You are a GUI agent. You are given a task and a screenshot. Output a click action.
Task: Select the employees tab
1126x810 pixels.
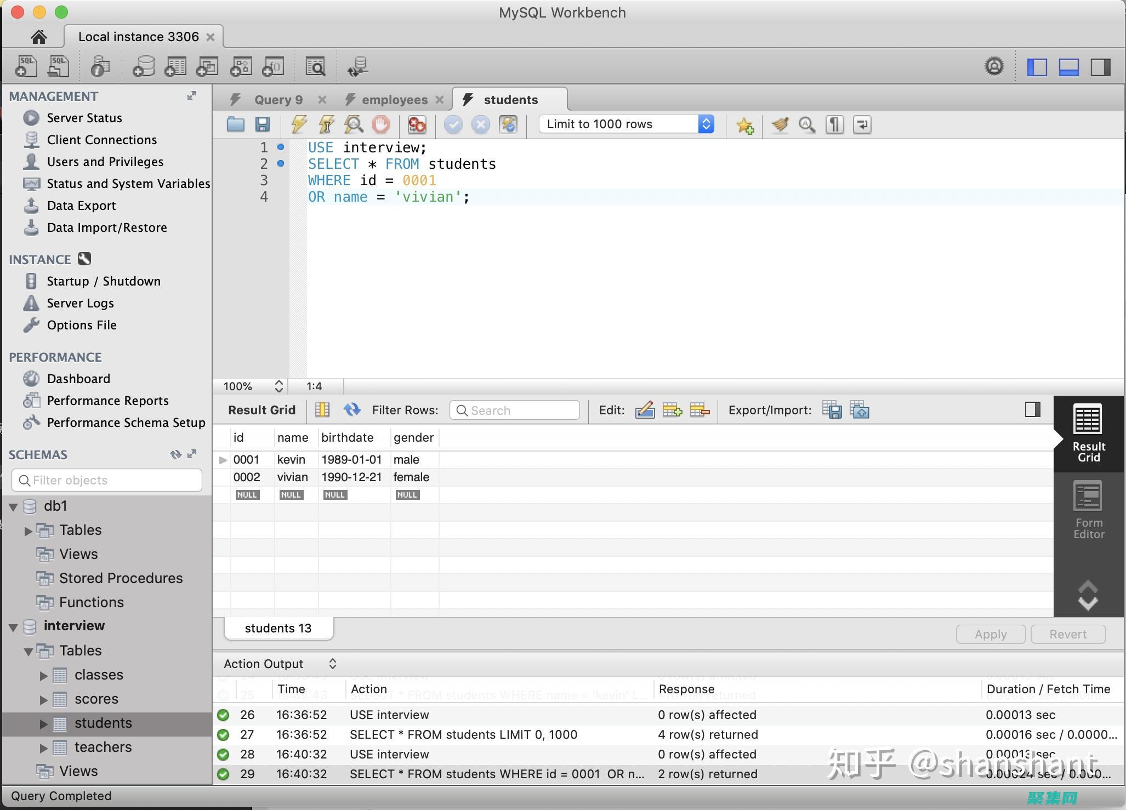coord(394,99)
